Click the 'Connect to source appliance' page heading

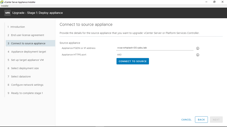coord(86,25)
